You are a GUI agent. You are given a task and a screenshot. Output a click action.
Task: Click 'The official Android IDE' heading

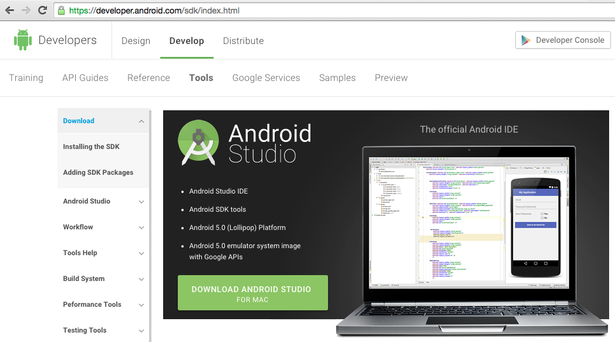click(x=469, y=130)
